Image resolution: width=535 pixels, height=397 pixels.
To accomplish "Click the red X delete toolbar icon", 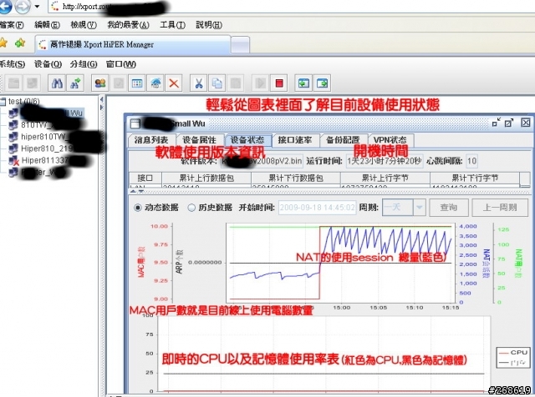I will tap(174, 83).
